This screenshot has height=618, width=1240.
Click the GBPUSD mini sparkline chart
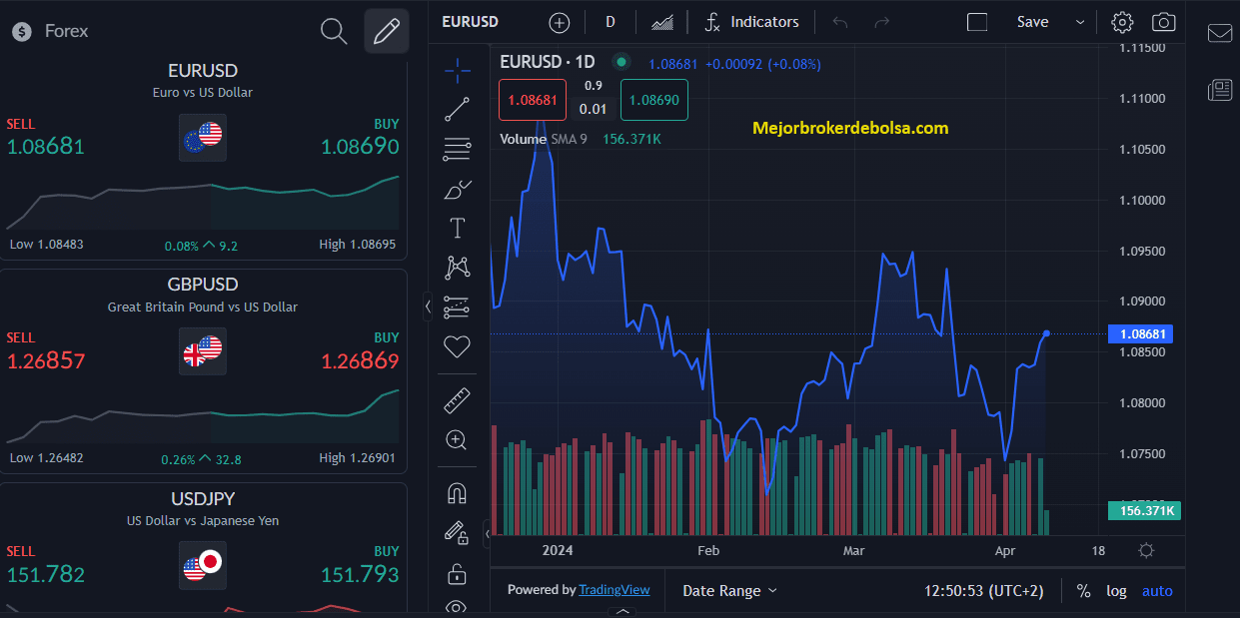click(x=203, y=416)
